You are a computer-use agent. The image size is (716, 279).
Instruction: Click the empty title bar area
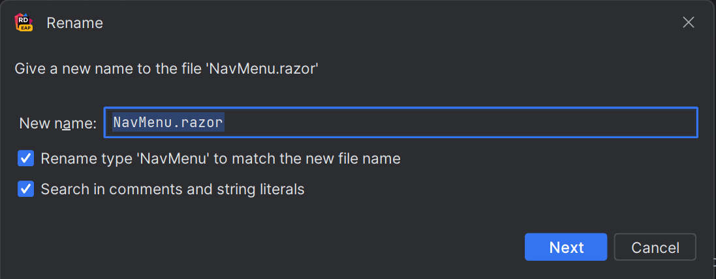click(392, 23)
